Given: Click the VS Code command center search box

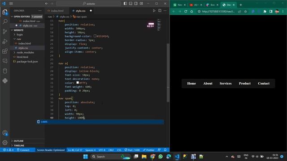Looking at the screenshot, I should (x=89, y=4).
